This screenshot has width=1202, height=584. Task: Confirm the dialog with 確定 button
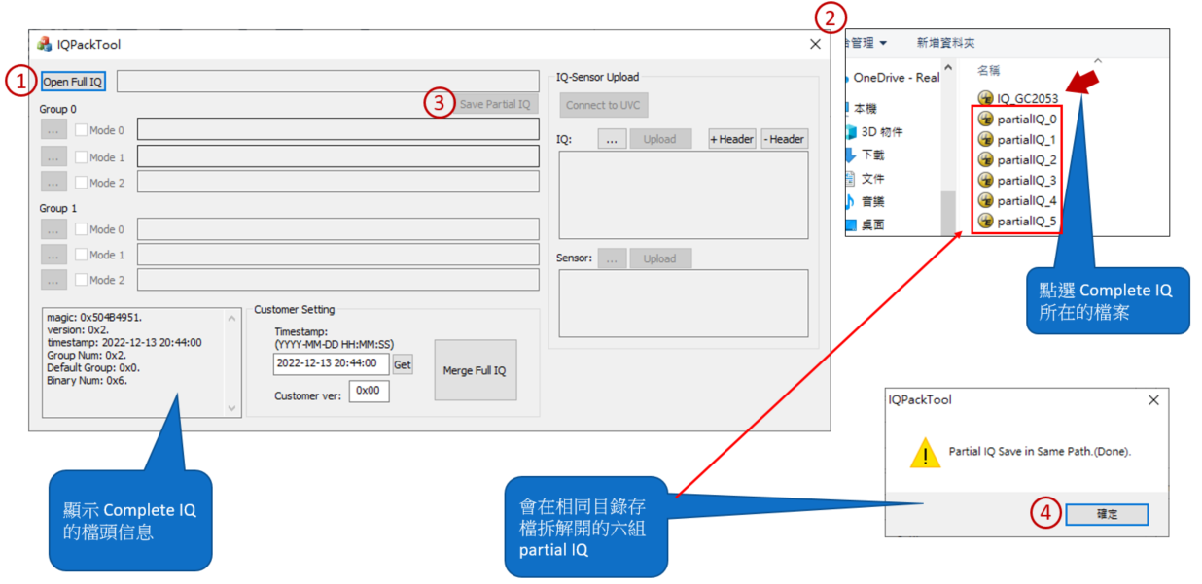coord(1107,514)
